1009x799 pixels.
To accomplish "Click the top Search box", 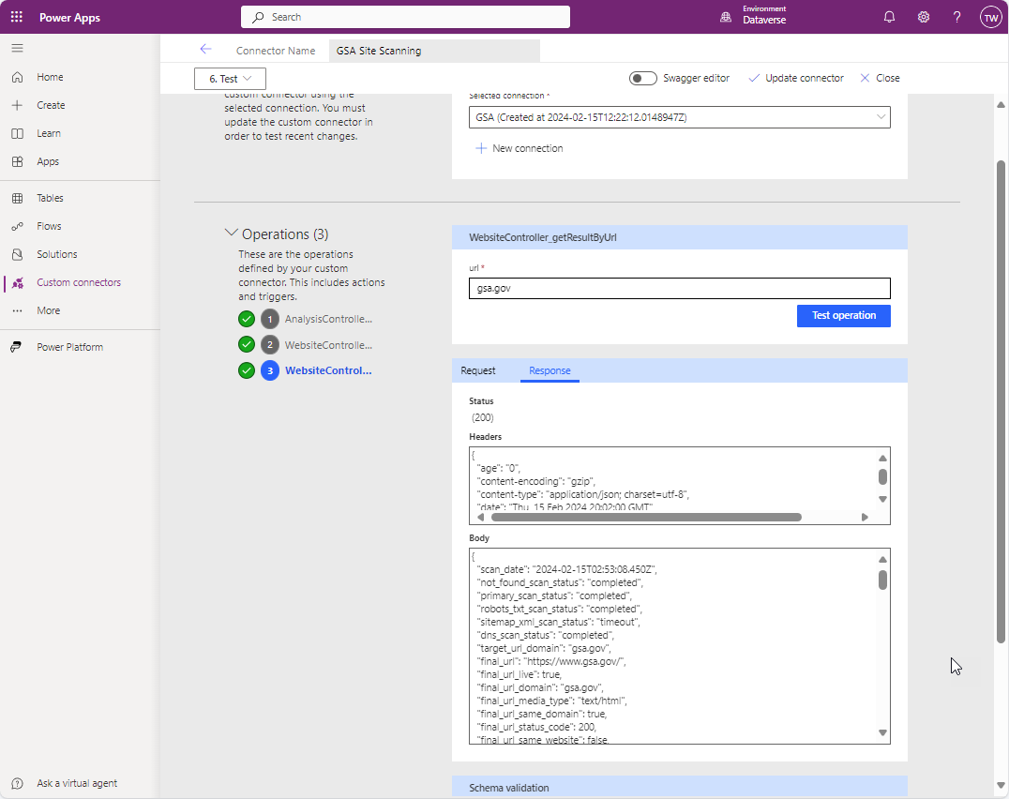I will [405, 18].
